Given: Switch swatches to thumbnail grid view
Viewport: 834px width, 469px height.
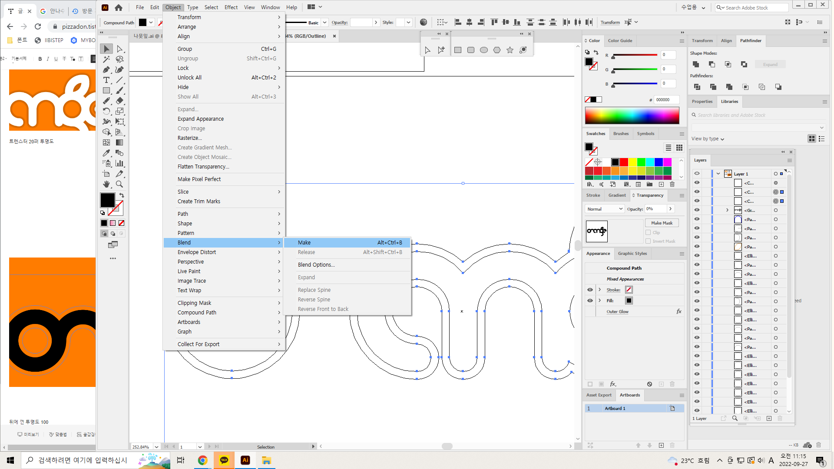Looking at the screenshot, I should tap(679, 148).
